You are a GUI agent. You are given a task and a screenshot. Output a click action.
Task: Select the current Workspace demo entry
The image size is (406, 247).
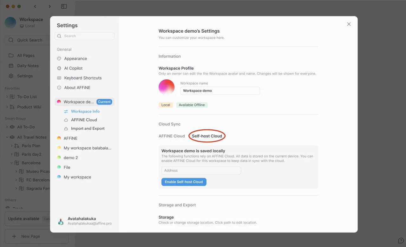[x=84, y=102]
